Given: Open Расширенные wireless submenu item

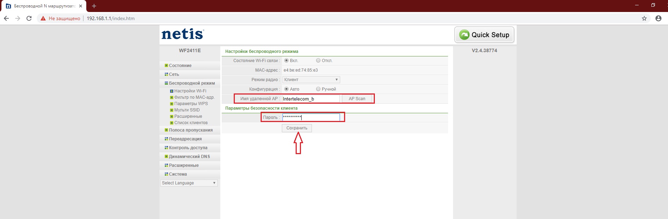Looking at the screenshot, I should [x=188, y=116].
